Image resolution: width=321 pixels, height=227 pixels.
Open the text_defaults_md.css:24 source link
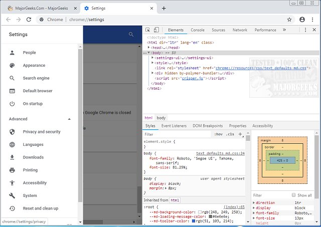click(220, 153)
